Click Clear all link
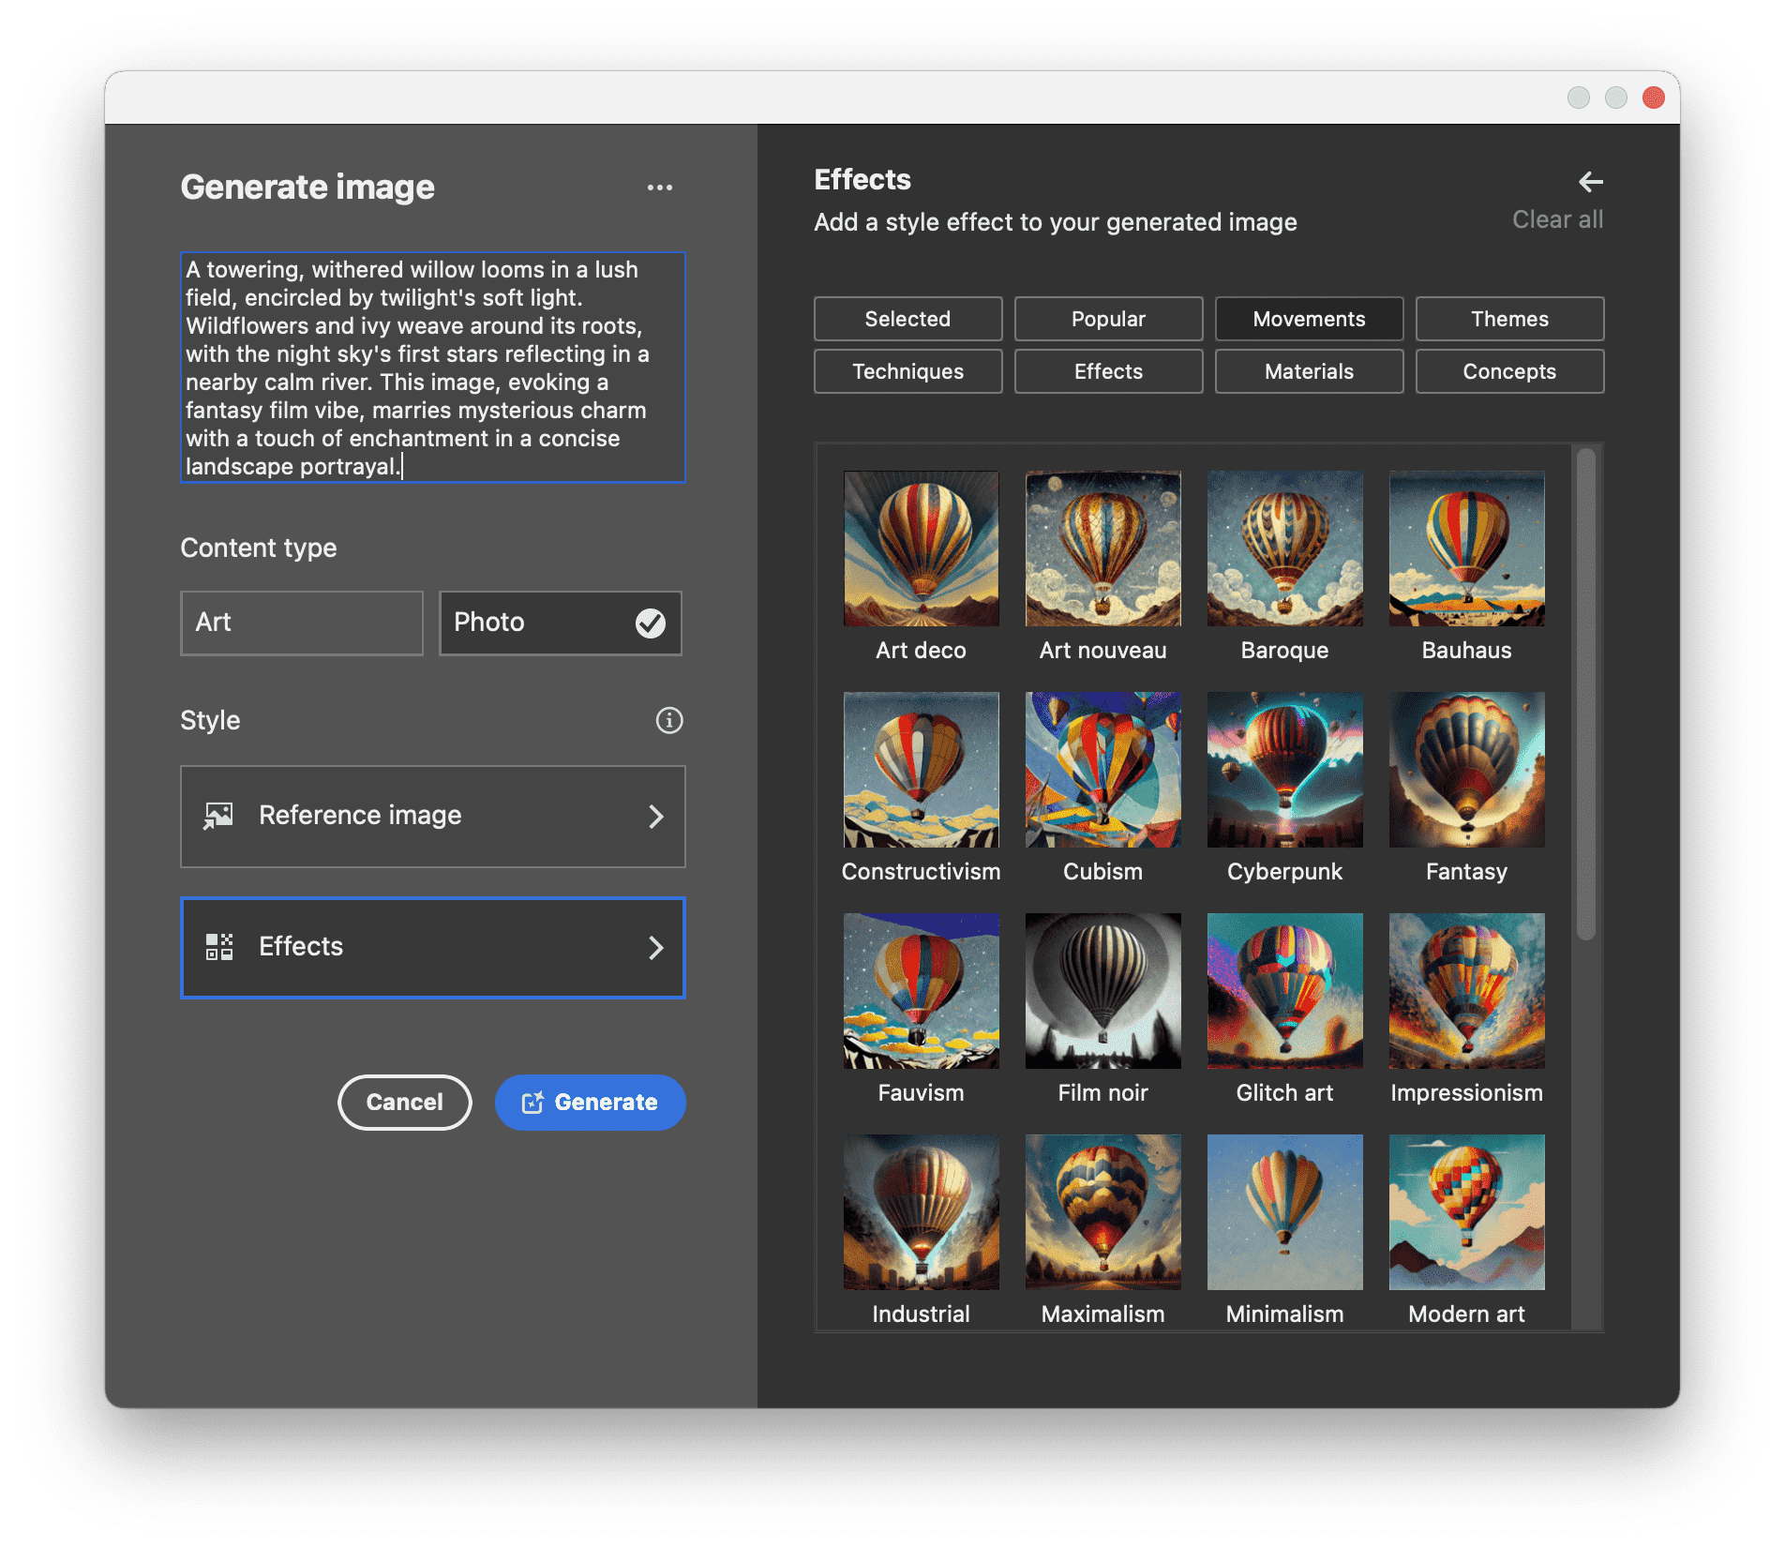 (1557, 219)
